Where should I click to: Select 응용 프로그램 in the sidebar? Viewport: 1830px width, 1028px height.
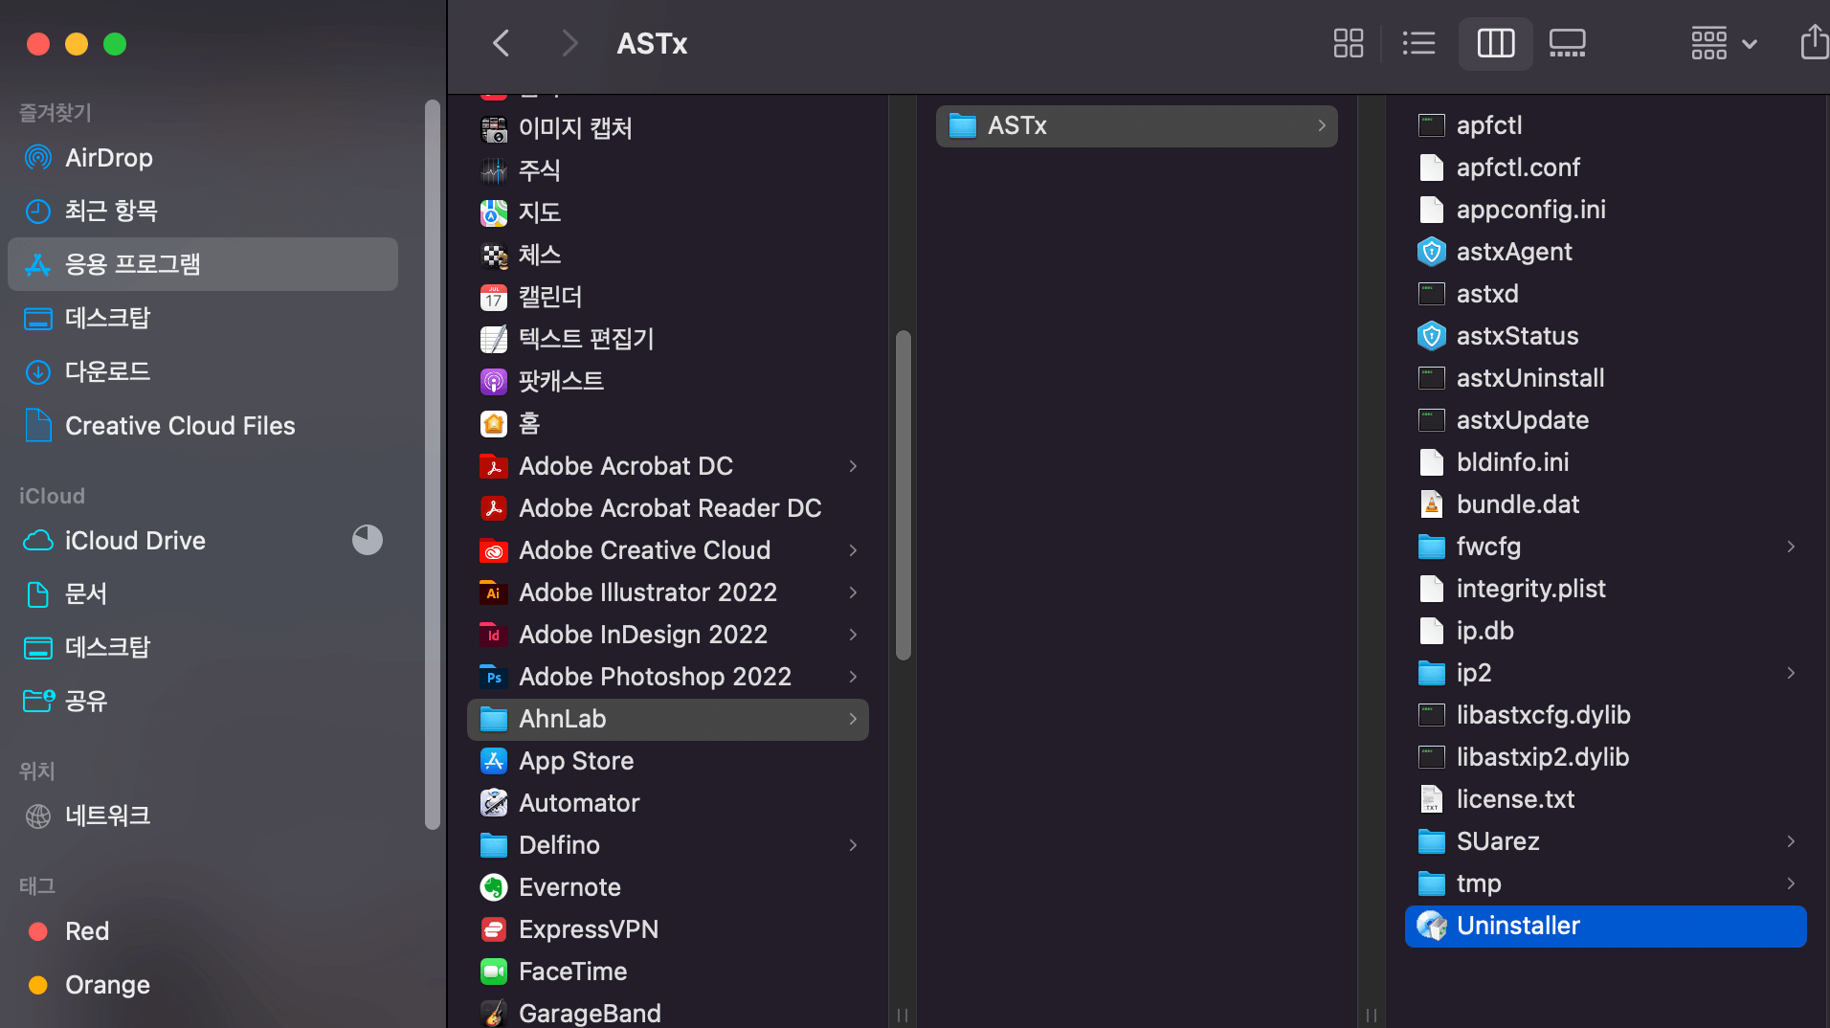(x=203, y=264)
